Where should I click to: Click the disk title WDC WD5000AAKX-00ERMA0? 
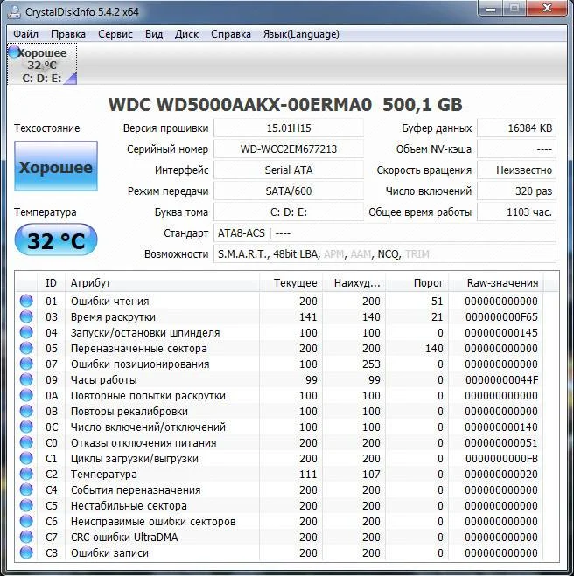pyautogui.click(x=240, y=105)
